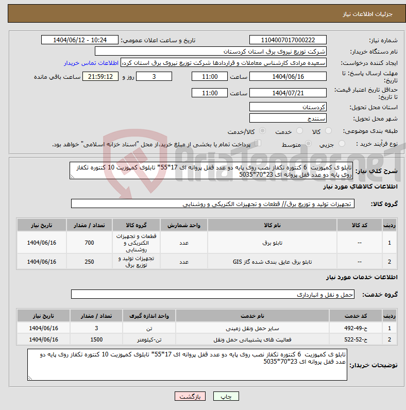This screenshot has width=406, height=410.
Task: Select the متوسط purchase type radio
Action: 309,144
